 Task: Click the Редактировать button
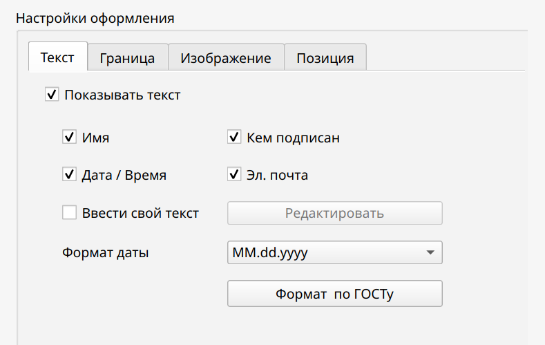click(334, 213)
